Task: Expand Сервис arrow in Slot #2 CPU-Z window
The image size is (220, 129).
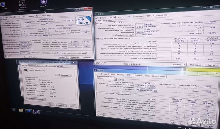Action: [182, 123]
